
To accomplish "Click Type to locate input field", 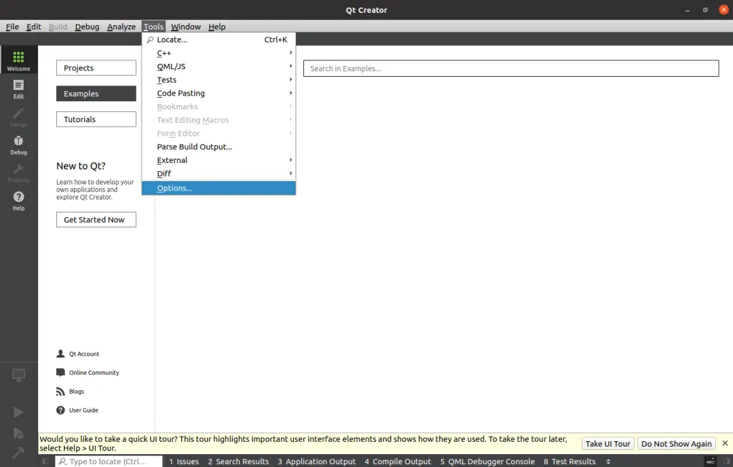I will pos(109,462).
